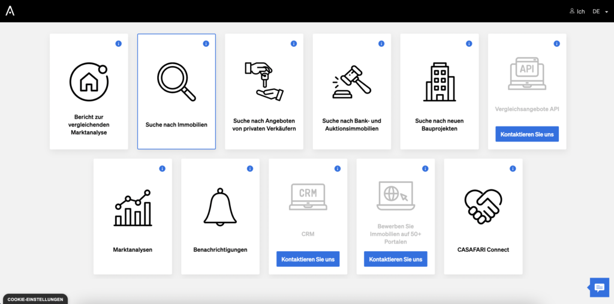Click the bar chart Marktanalysen icon
The image size is (614, 304).
(133, 207)
